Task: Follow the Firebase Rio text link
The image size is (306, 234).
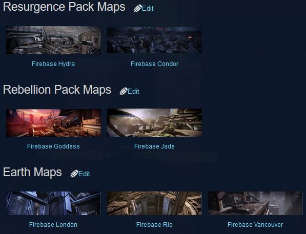Action: point(154,225)
